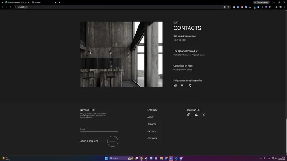Click the SEND A REQUEST label

[x=89, y=141]
